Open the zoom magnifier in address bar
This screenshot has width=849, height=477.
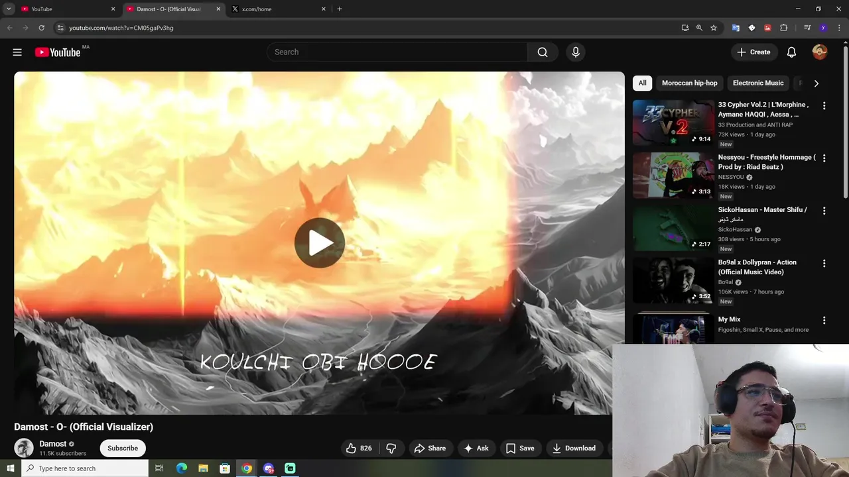click(x=699, y=28)
